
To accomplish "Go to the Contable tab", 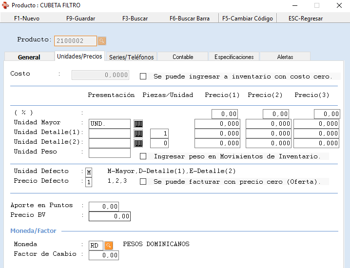I will (x=183, y=57).
